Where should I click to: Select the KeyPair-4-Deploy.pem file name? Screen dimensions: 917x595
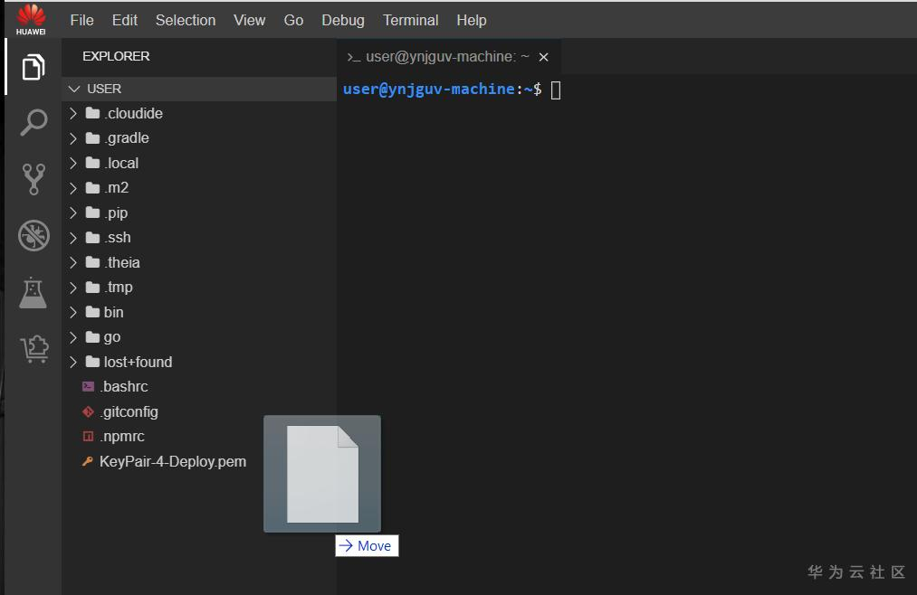(x=173, y=461)
